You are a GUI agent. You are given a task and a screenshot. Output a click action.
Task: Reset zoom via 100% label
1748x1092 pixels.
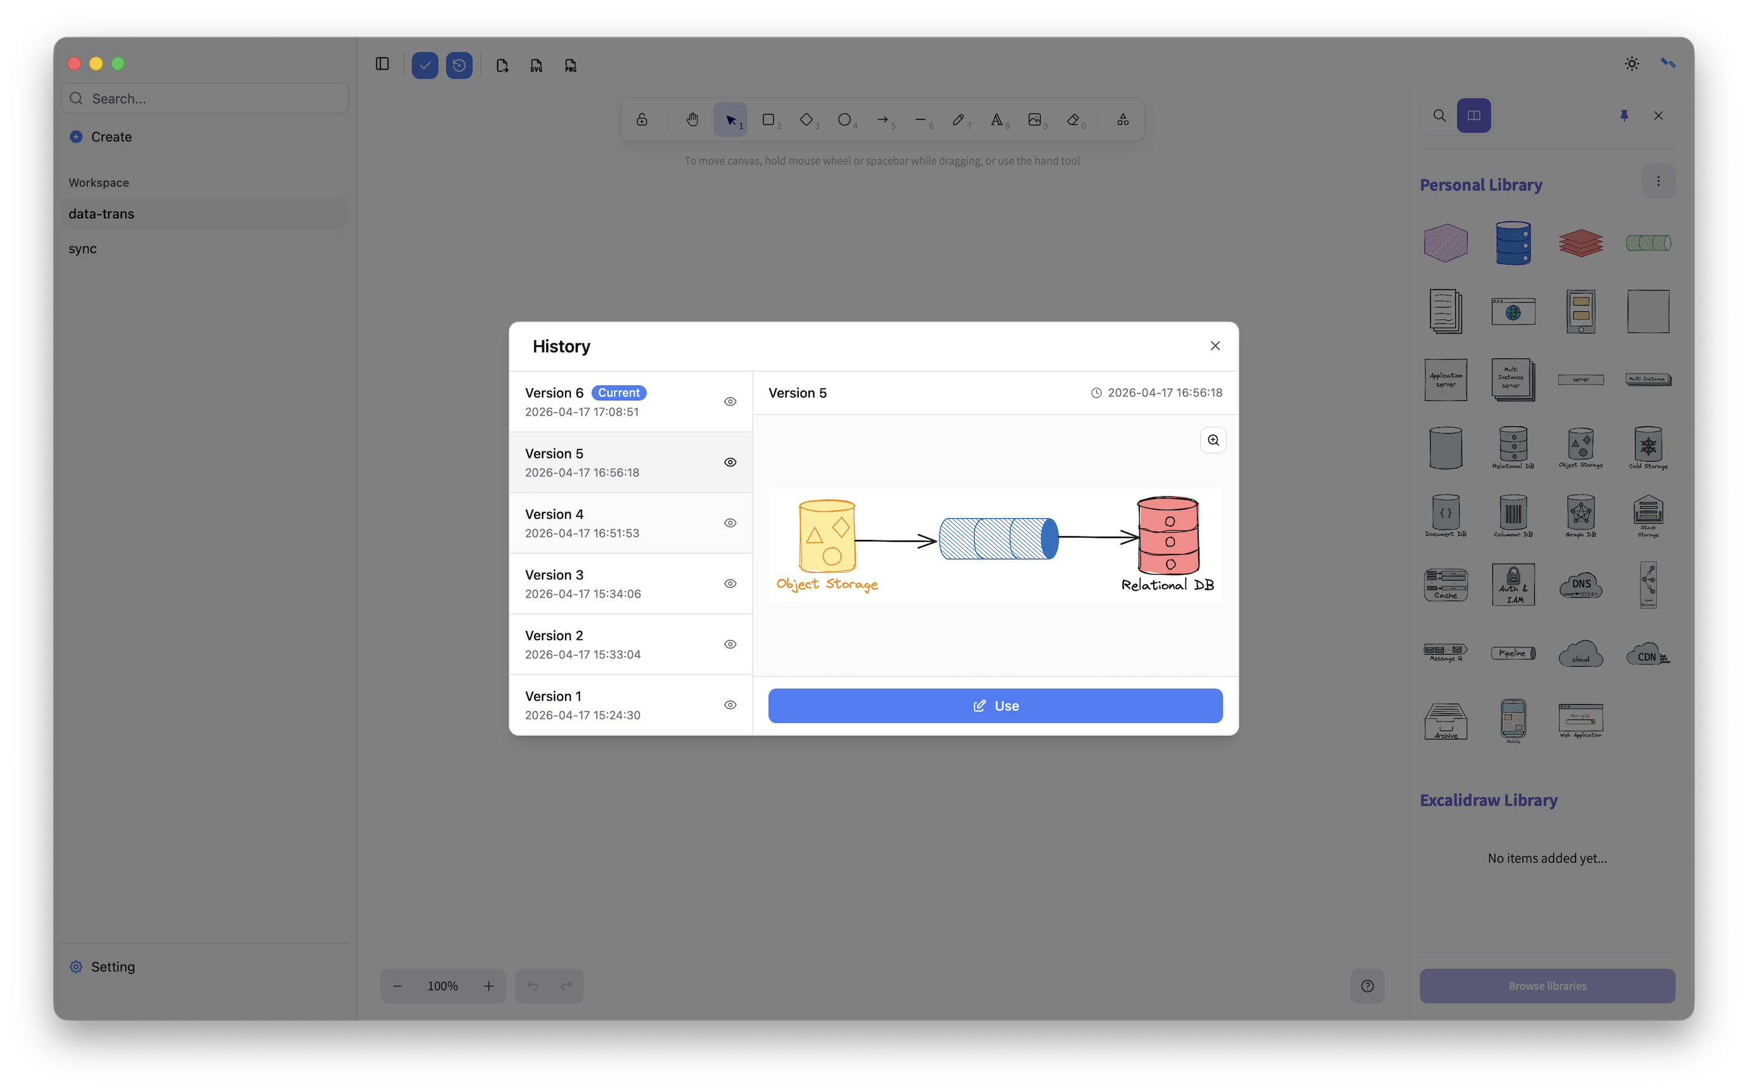point(443,986)
